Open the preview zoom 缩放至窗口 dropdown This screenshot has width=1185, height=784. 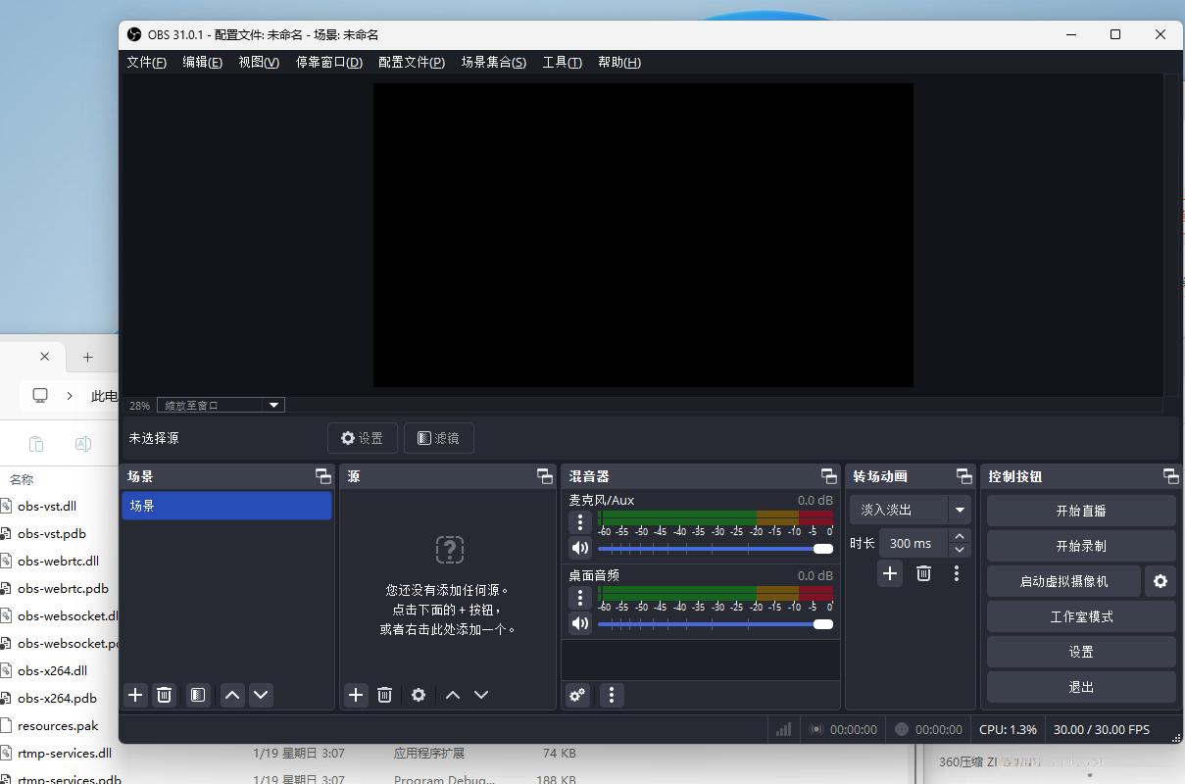[x=220, y=405]
